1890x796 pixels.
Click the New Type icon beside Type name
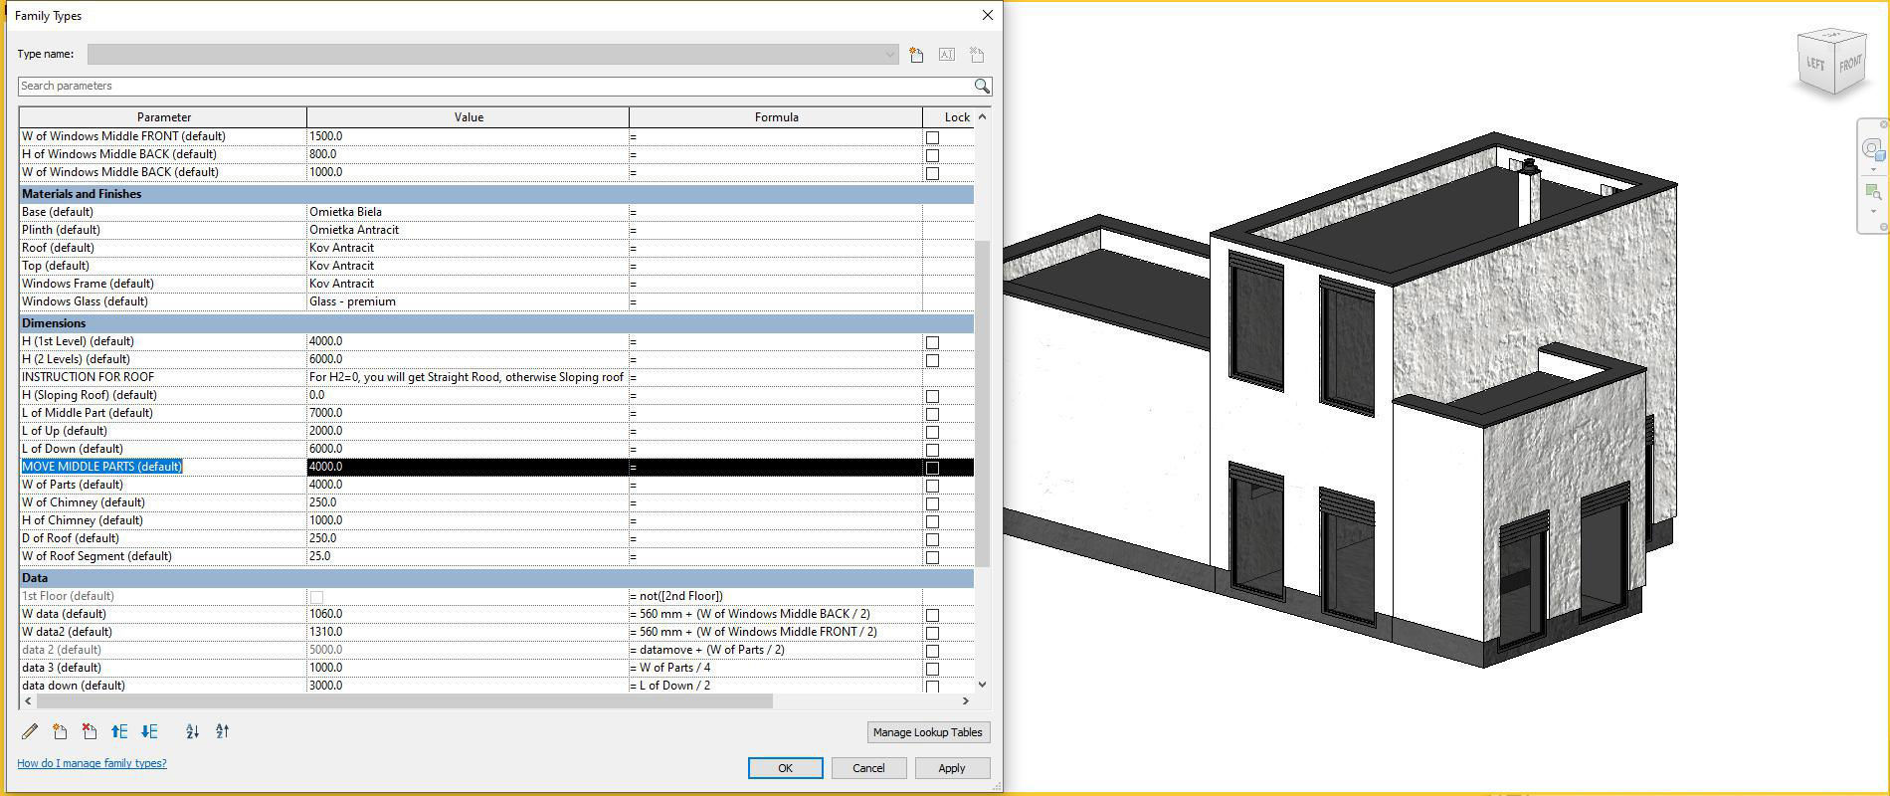click(916, 55)
